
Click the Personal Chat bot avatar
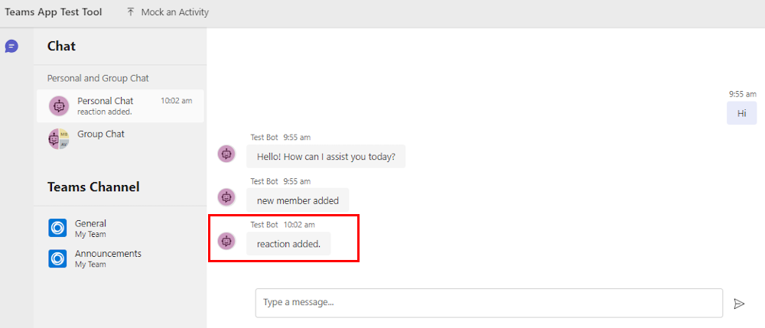(59, 106)
